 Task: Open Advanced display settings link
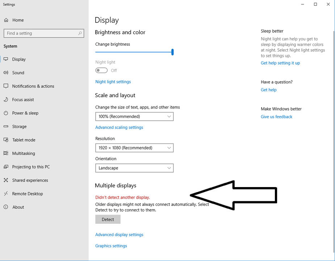pos(119,235)
